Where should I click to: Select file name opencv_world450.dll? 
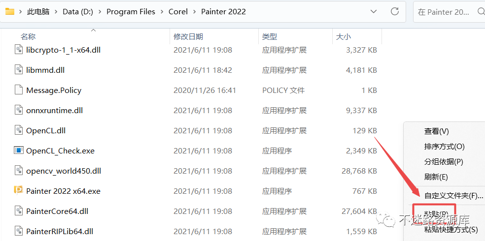pos(64,171)
